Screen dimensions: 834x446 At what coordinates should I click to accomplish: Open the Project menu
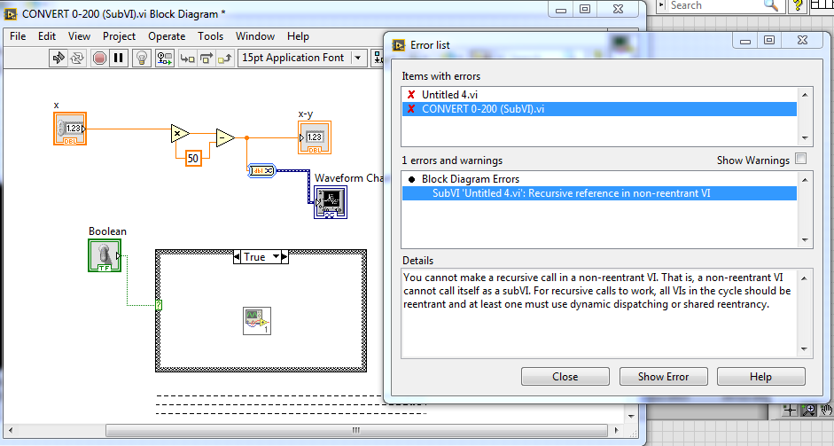[119, 36]
